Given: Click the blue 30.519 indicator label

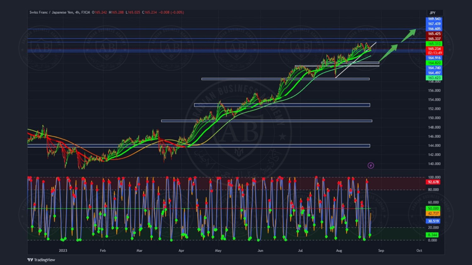Looking at the screenshot, I should (x=433, y=221).
